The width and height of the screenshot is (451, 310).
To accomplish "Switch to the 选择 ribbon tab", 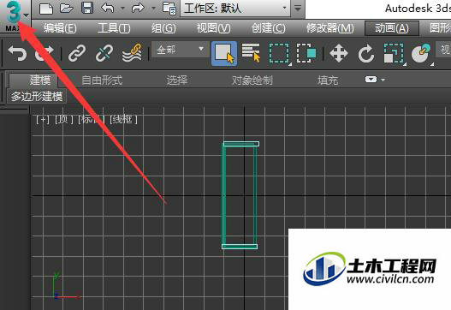I will coord(177,80).
